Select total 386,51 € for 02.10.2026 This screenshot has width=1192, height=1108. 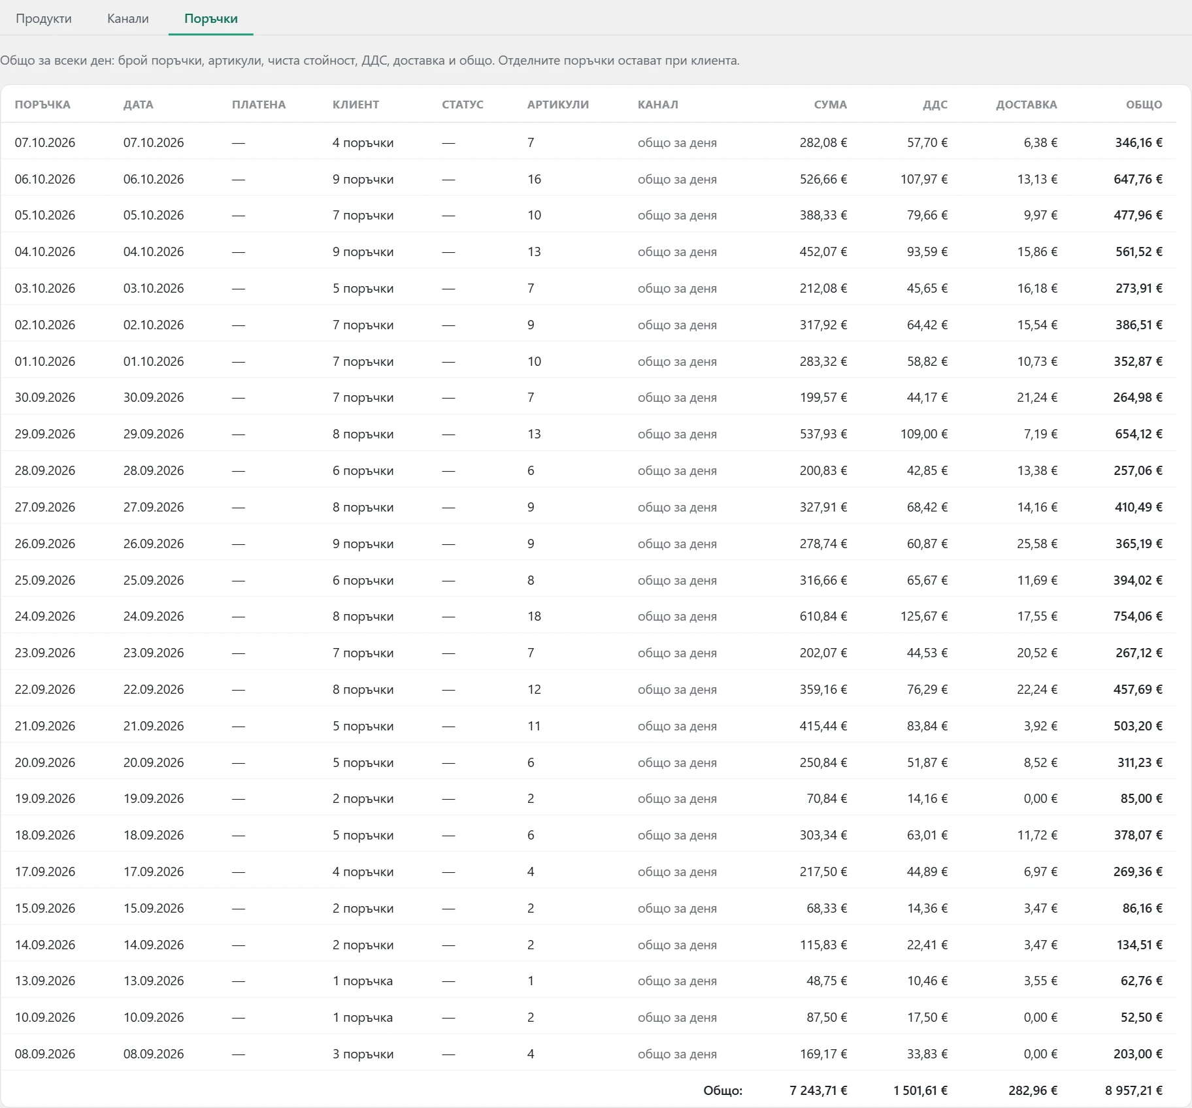pyautogui.click(x=1139, y=325)
